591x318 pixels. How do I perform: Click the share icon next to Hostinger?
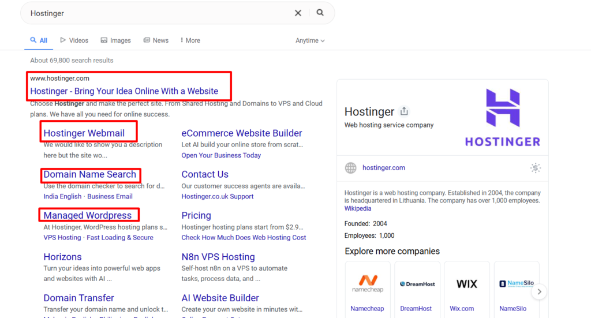click(404, 111)
